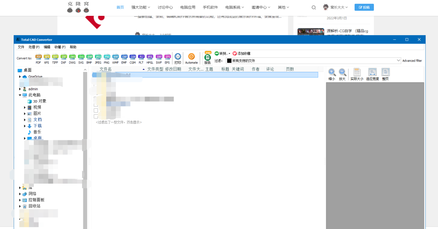Screen dimensions: 438x229
Task: Expand the 文档 folder node
Action: click(24, 120)
